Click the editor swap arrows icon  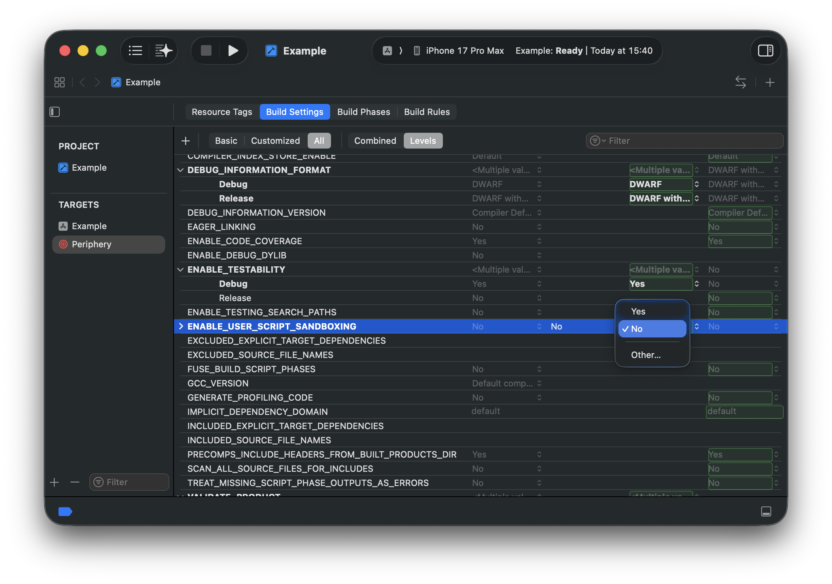[740, 82]
